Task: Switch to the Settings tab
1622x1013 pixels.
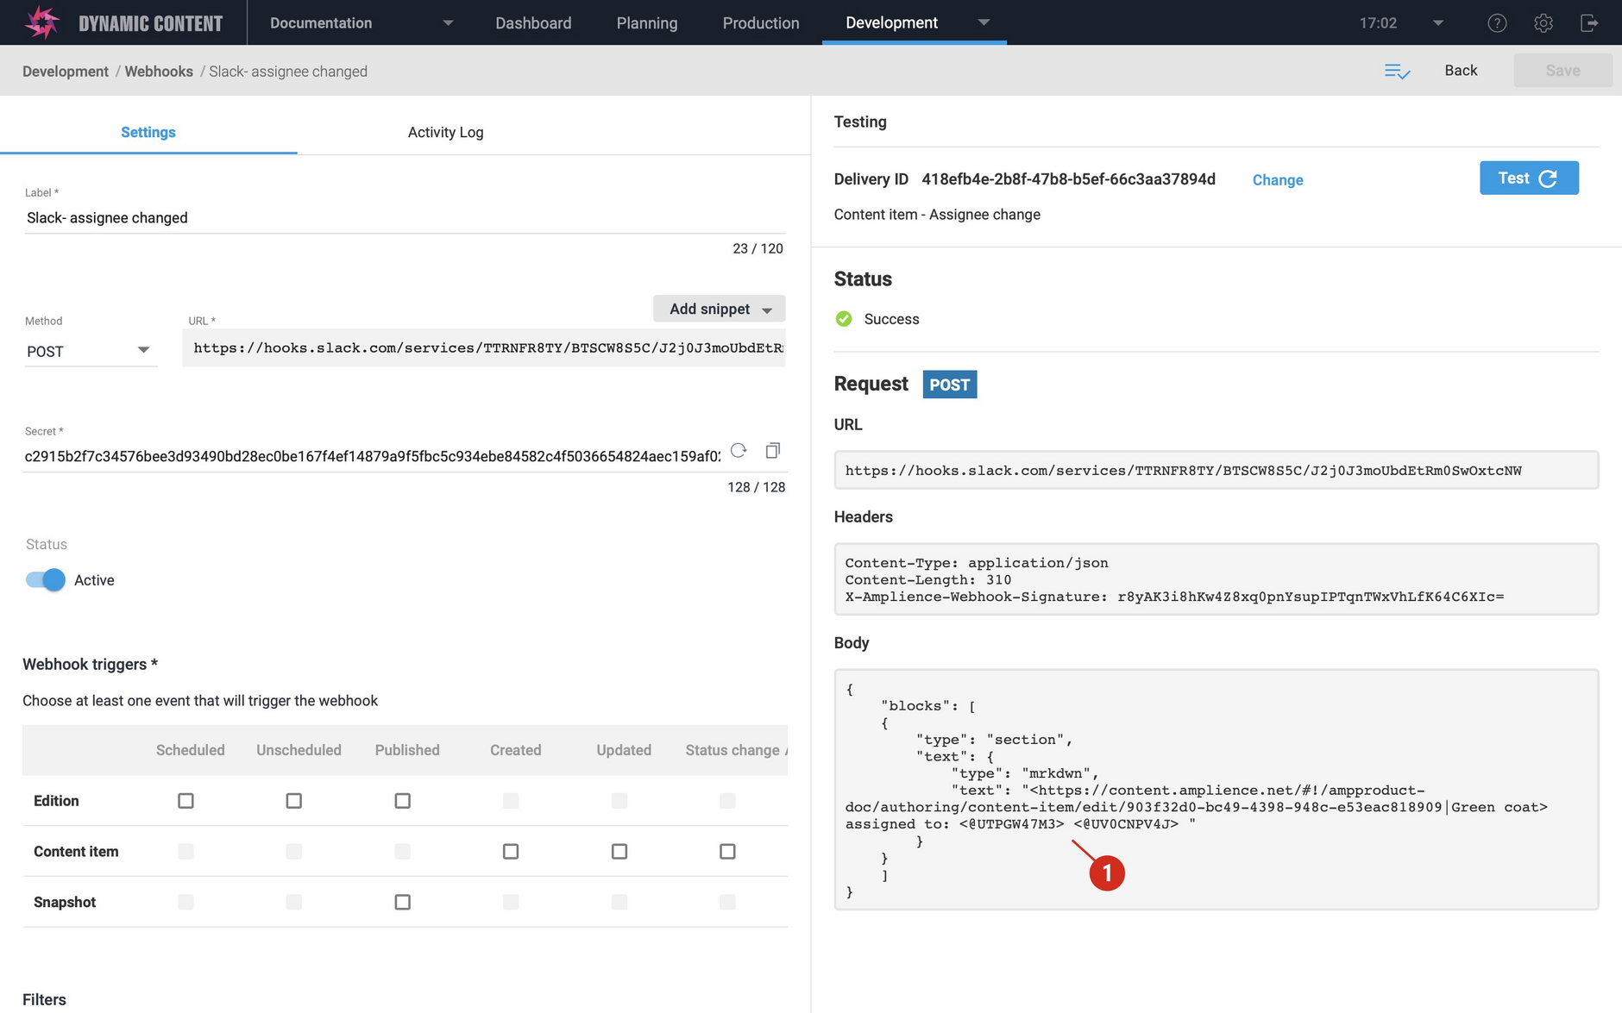Action: pyautogui.click(x=148, y=132)
